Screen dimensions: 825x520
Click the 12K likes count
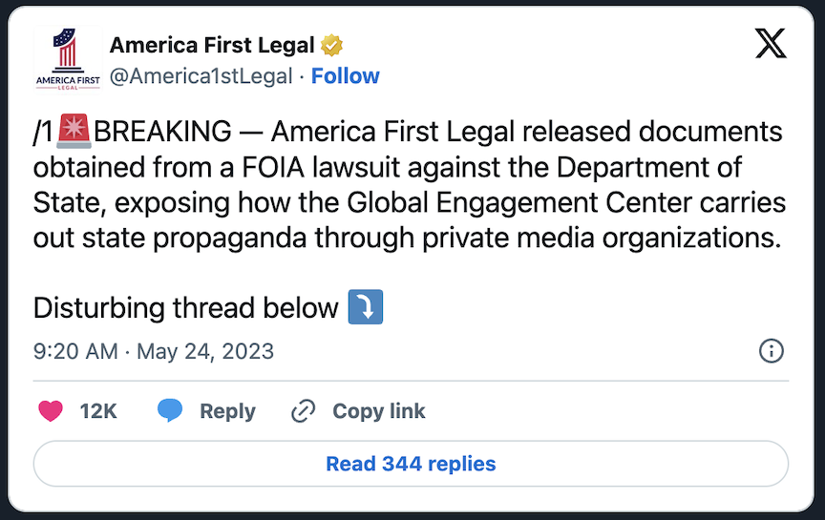[x=98, y=411]
